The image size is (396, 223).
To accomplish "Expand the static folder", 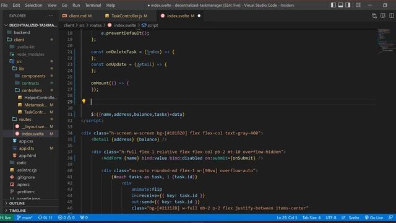I will (21, 162).
